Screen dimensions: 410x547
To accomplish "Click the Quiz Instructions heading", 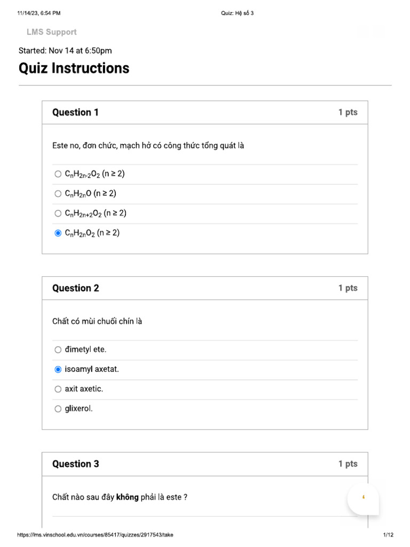I will (74, 68).
